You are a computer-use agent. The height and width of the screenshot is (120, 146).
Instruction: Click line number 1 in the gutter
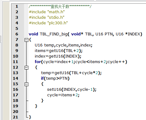coord(17,6)
